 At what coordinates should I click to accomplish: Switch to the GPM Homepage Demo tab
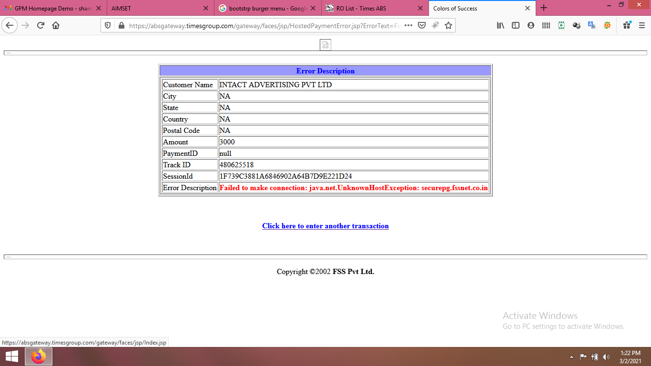point(48,8)
